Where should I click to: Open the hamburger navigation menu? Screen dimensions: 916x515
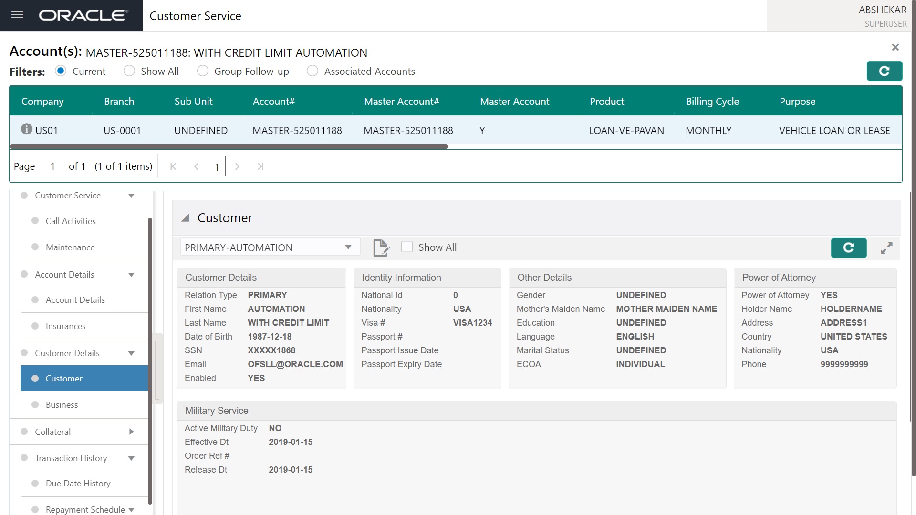[x=17, y=15]
